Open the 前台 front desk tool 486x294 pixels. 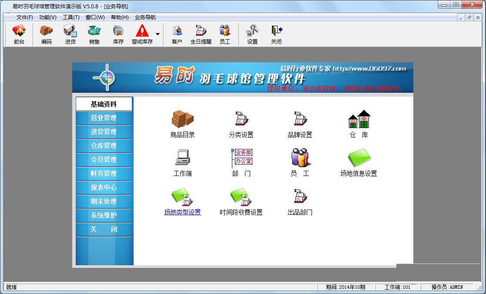pos(18,34)
